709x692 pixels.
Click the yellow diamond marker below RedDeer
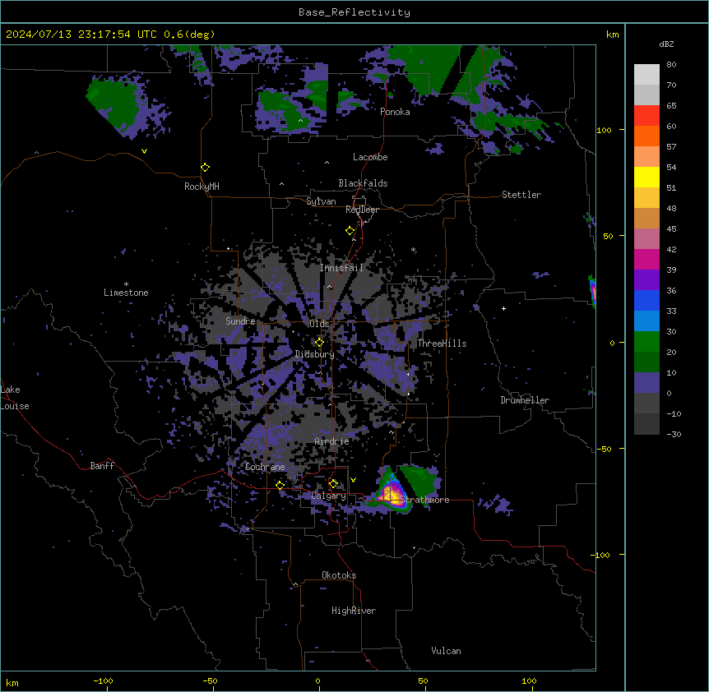pos(350,231)
